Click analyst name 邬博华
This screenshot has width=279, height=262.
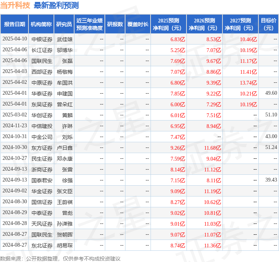[65, 50]
